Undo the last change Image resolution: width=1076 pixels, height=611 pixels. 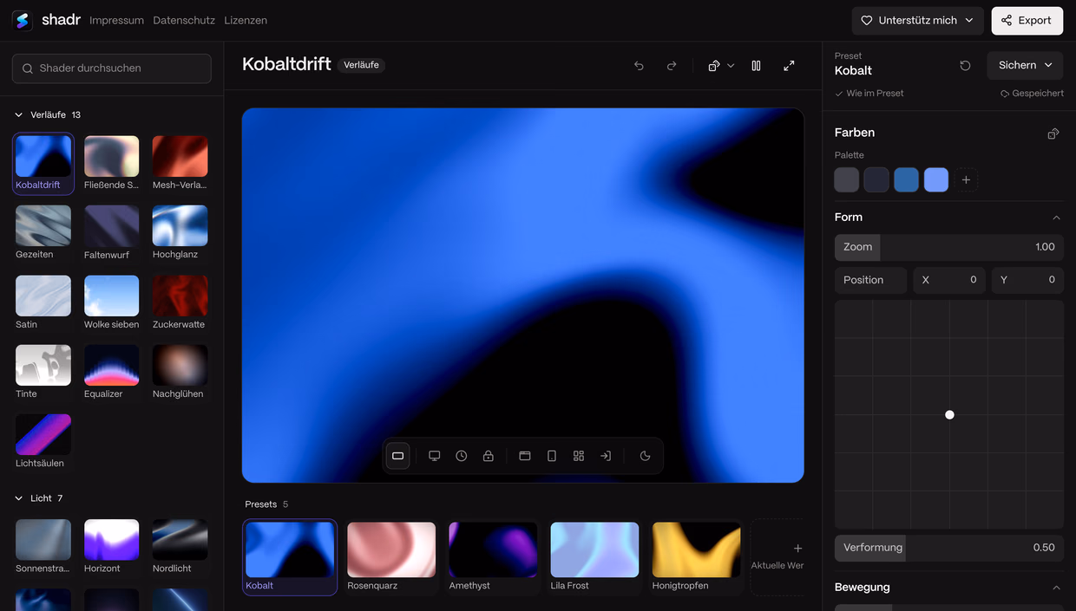pos(639,66)
